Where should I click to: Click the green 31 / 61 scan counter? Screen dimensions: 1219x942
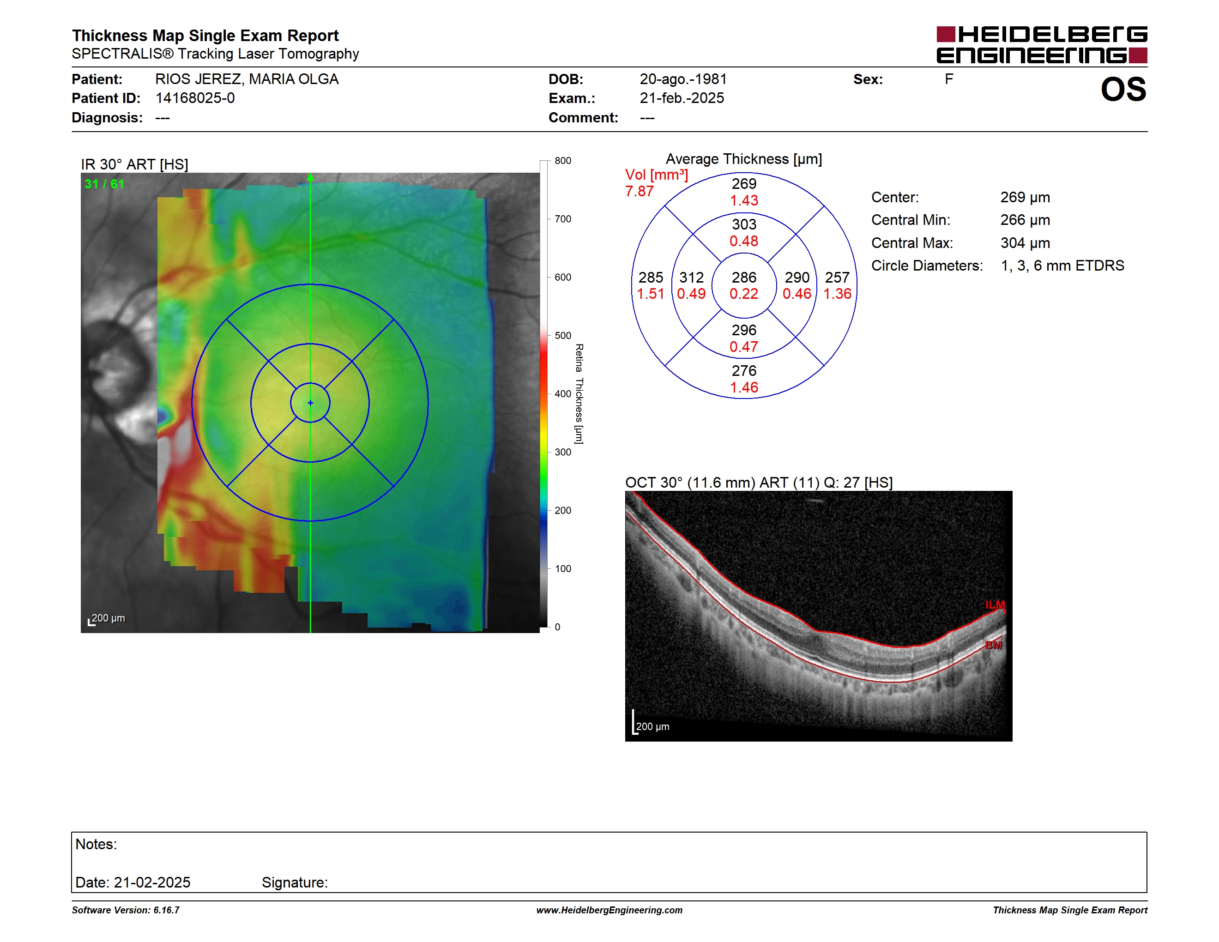tap(104, 184)
